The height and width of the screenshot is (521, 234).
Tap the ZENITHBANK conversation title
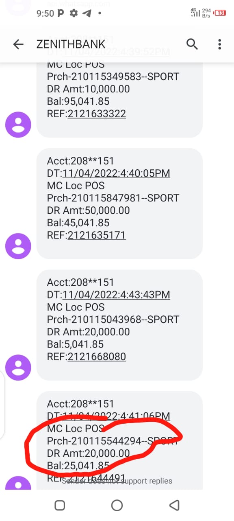click(x=71, y=44)
